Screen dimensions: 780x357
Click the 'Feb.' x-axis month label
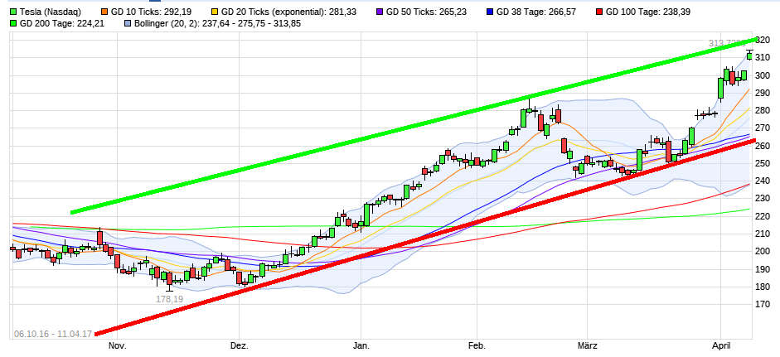pos(477,345)
